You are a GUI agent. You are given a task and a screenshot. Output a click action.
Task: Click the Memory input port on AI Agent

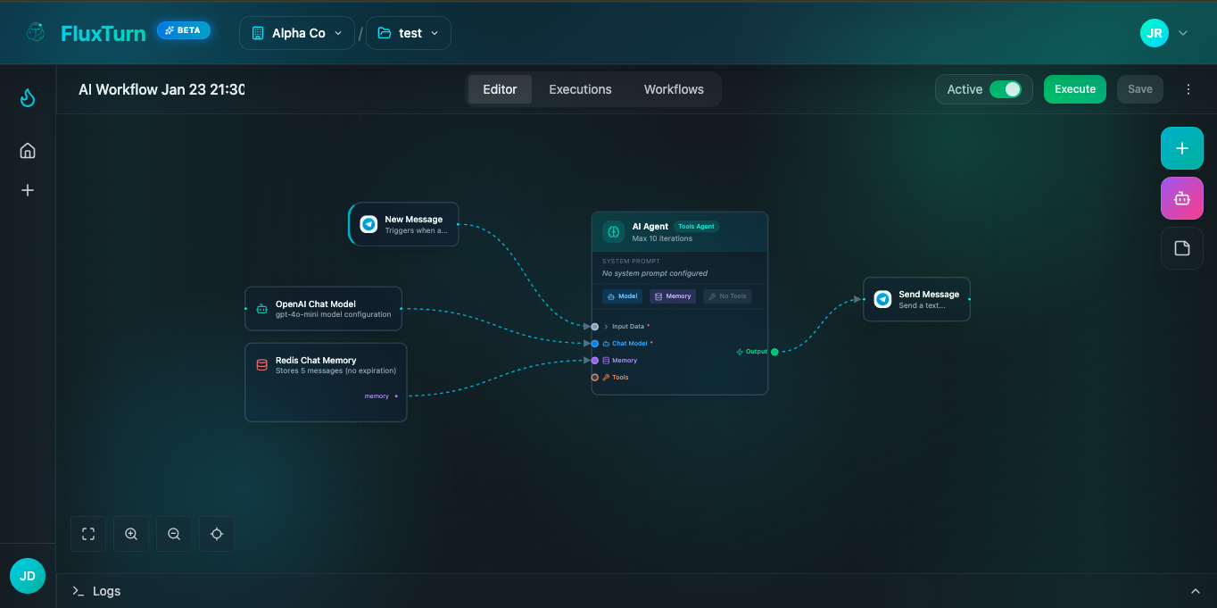pyautogui.click(x=595, y=361)
